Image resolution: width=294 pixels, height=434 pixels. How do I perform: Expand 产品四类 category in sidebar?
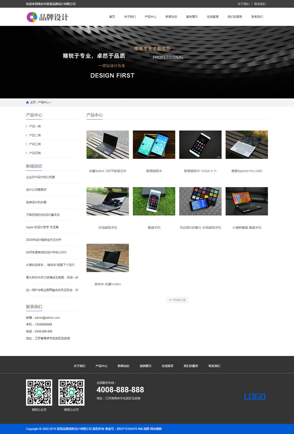pos(35,153)
